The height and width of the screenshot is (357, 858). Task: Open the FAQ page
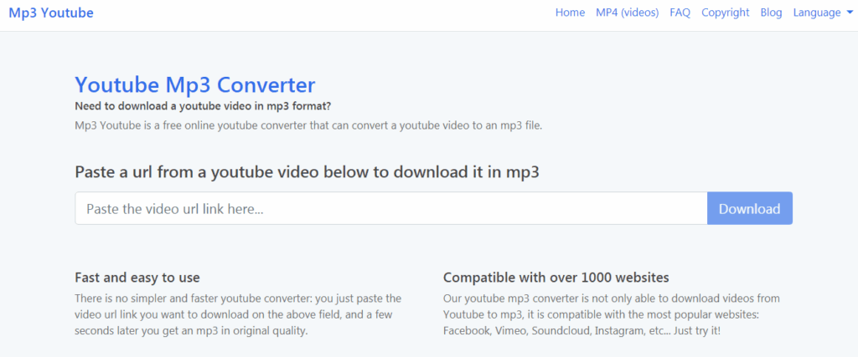(680, 13)
